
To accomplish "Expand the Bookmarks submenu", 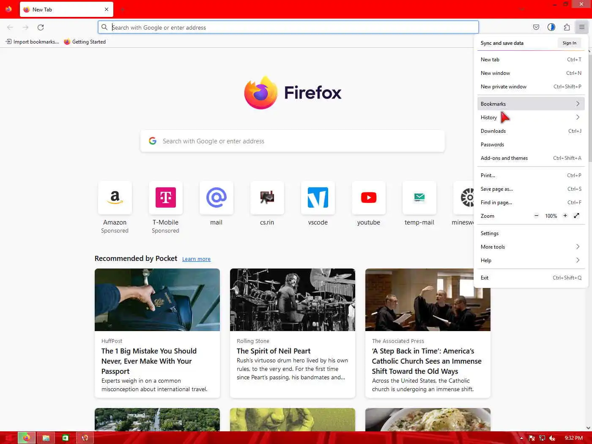I will point(531,104).
